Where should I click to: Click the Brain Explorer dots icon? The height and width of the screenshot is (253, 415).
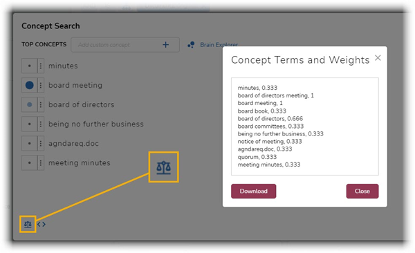(191, 45)
